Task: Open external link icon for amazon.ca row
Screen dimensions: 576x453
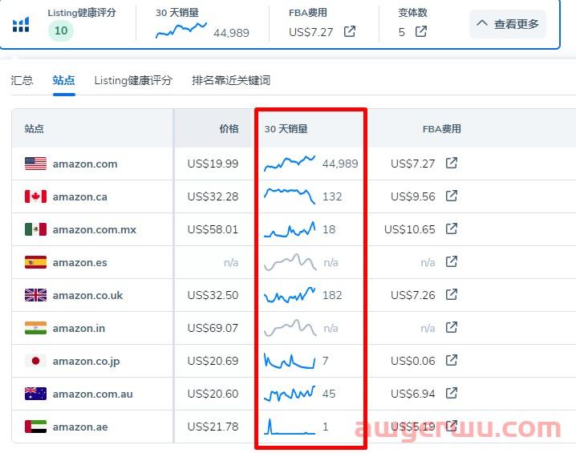Action: pos(452,196)
